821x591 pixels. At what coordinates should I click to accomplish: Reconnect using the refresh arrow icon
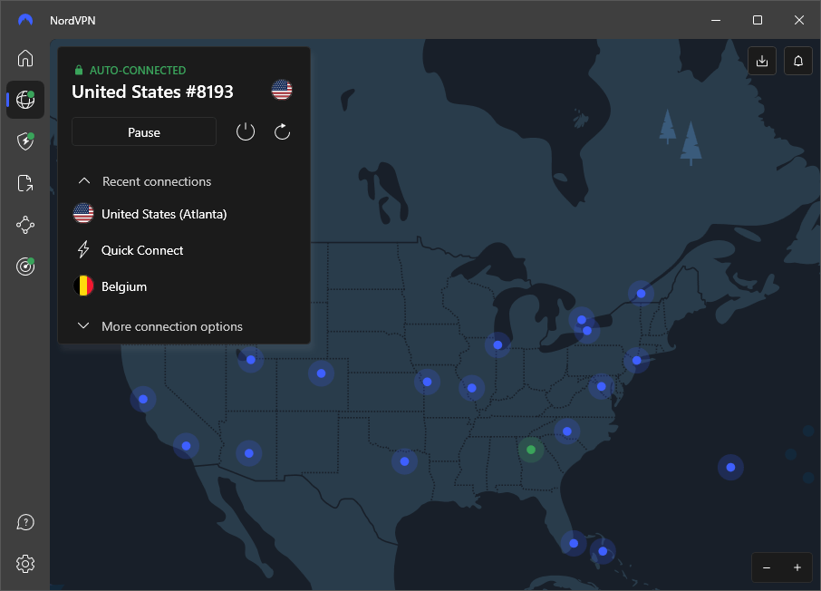[x=282, y=131]
